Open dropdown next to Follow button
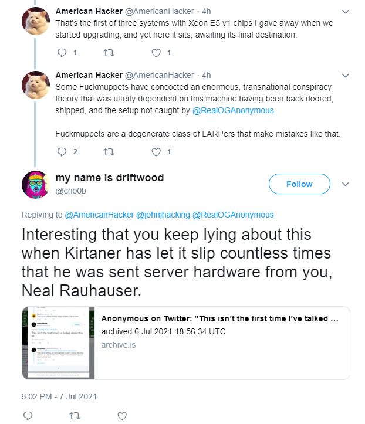Screen dimensions: 365x424 point(345,184)
